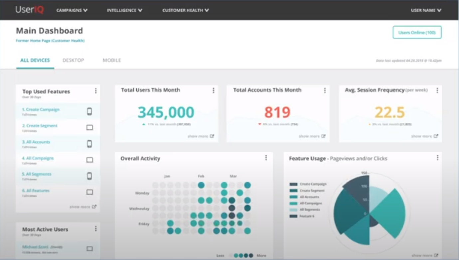Click the Friday row label in heatmap
Image resolution: width=459 pixels, height=260 pixels.
144,224
